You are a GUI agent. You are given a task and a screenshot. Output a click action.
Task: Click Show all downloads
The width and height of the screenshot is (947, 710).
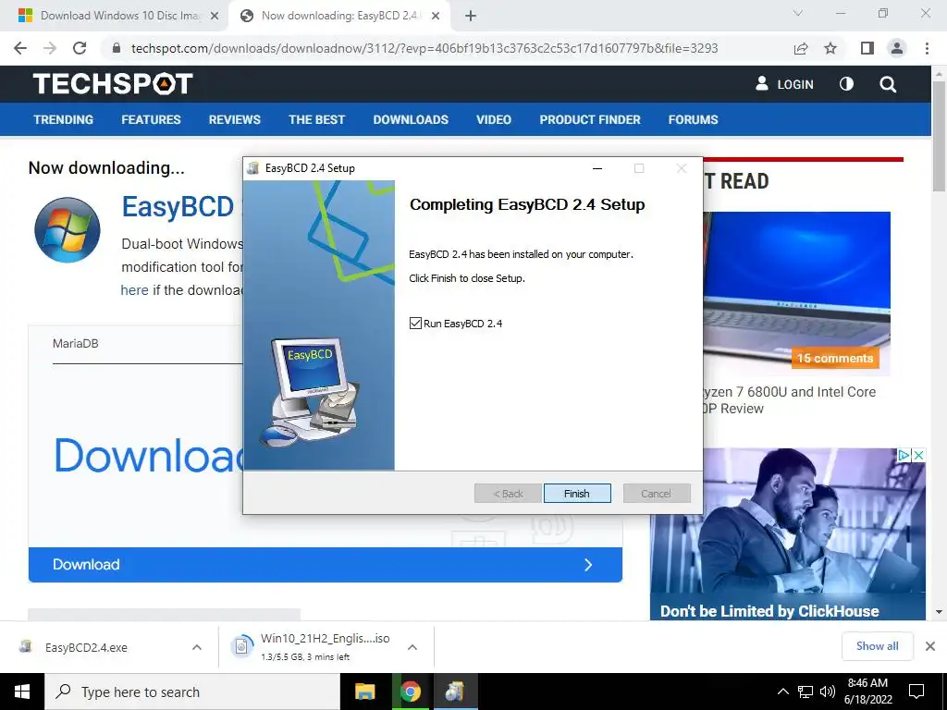877,646
